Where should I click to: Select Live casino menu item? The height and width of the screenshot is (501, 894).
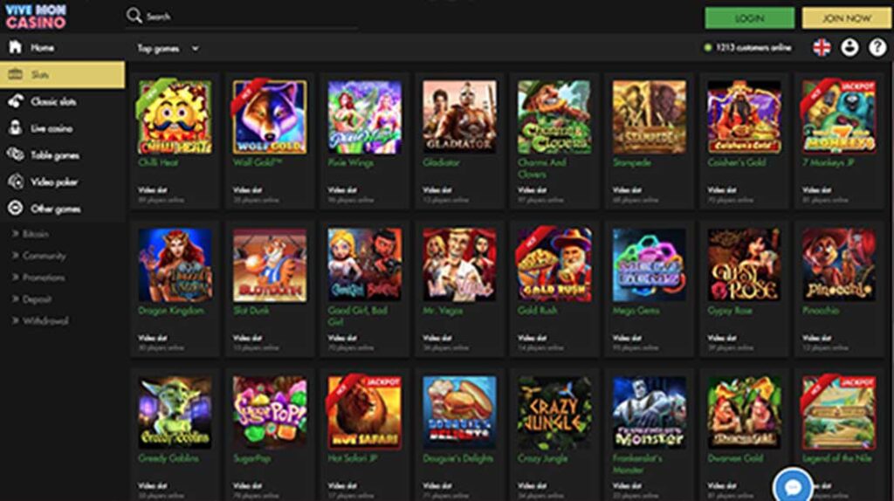(x=52, y=128)
